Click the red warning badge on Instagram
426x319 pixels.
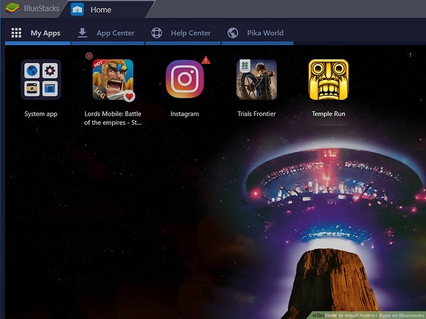tap(206, 60)
